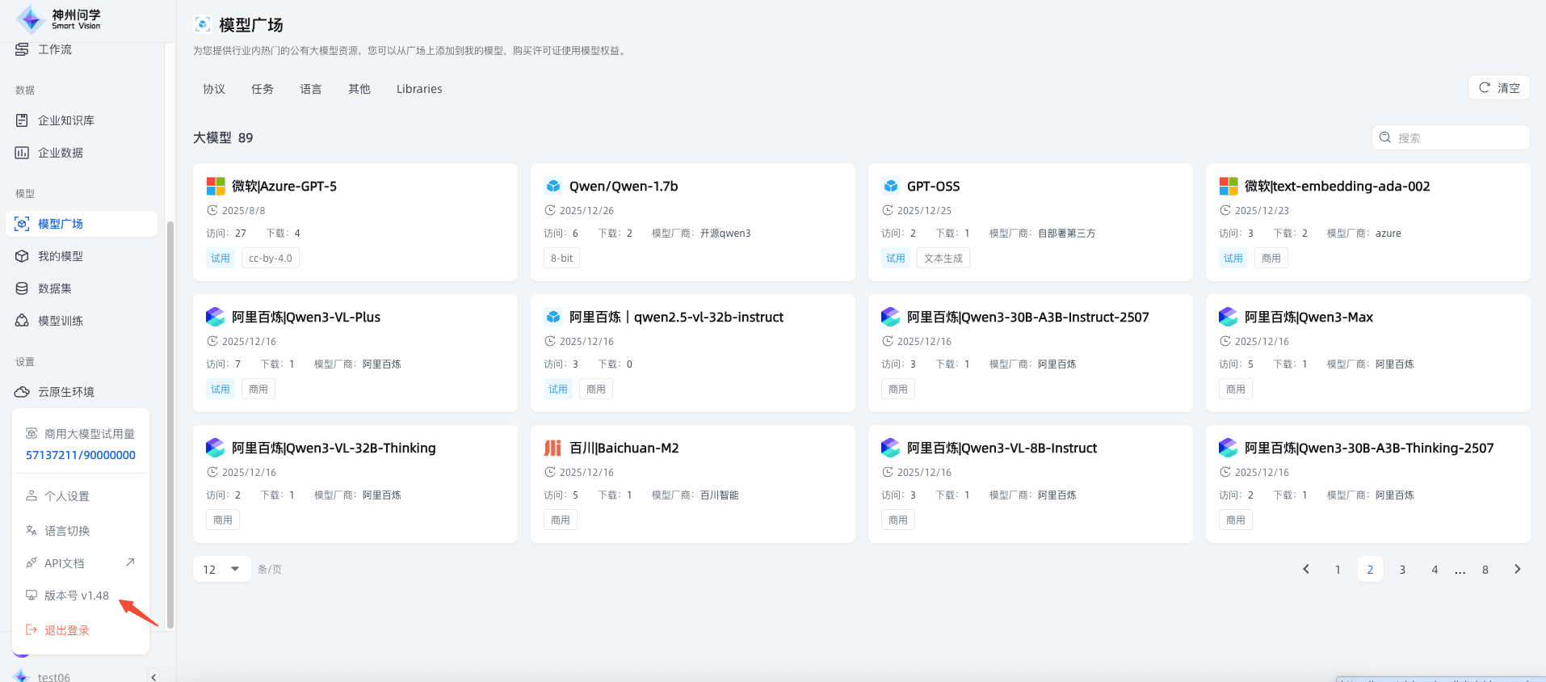Click Bailian logo on Qwen3-Max card
This screenshot has height=682, width=1546.
(x=1229, y=317)
